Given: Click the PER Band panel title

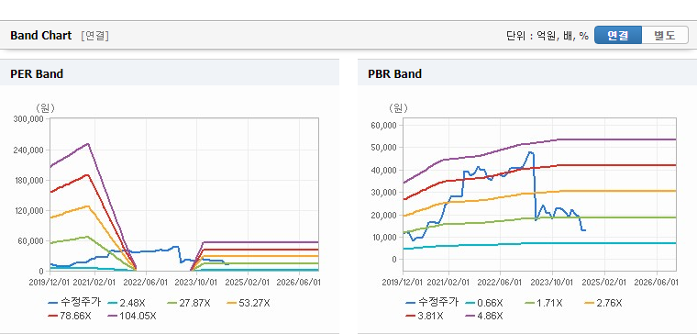Looking at the screenshot, I should point(37,73).
